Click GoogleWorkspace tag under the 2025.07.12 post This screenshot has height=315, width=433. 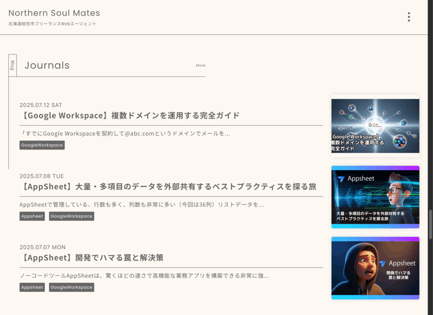point(42,145)
